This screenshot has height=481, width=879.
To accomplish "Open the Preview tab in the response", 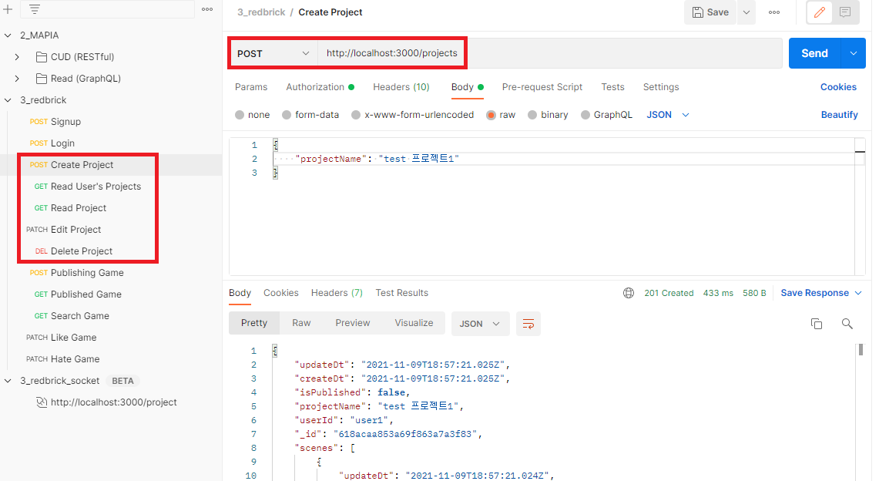I will point(352,322).
